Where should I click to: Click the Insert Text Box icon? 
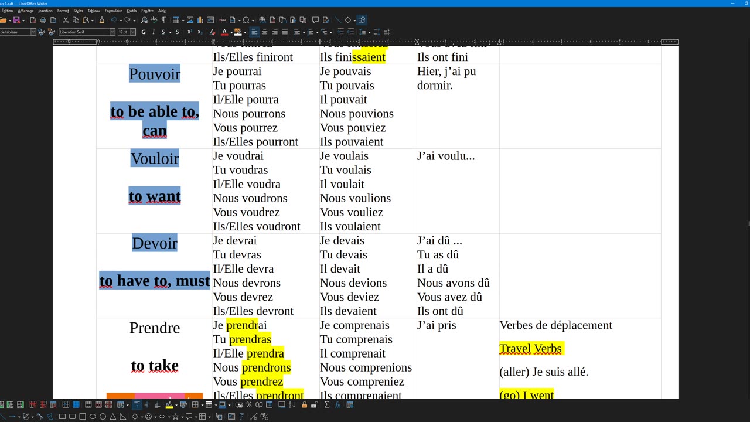click(x=210, y=20)
